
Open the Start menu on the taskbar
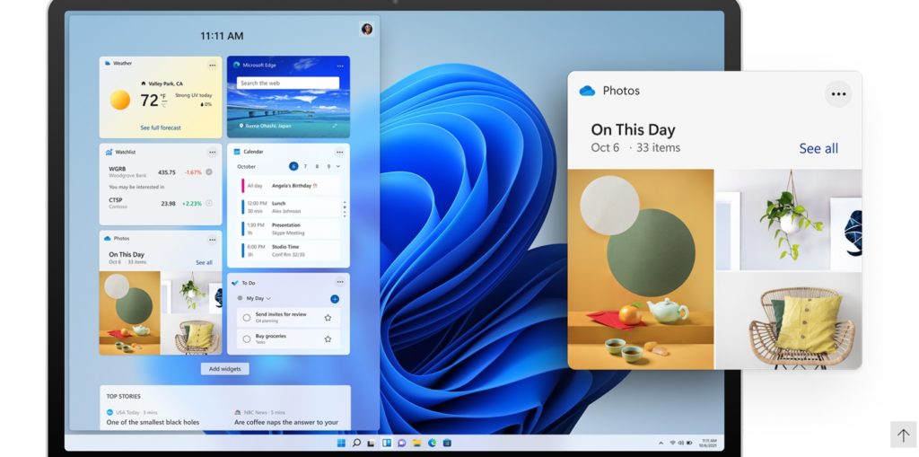(341, 443)
